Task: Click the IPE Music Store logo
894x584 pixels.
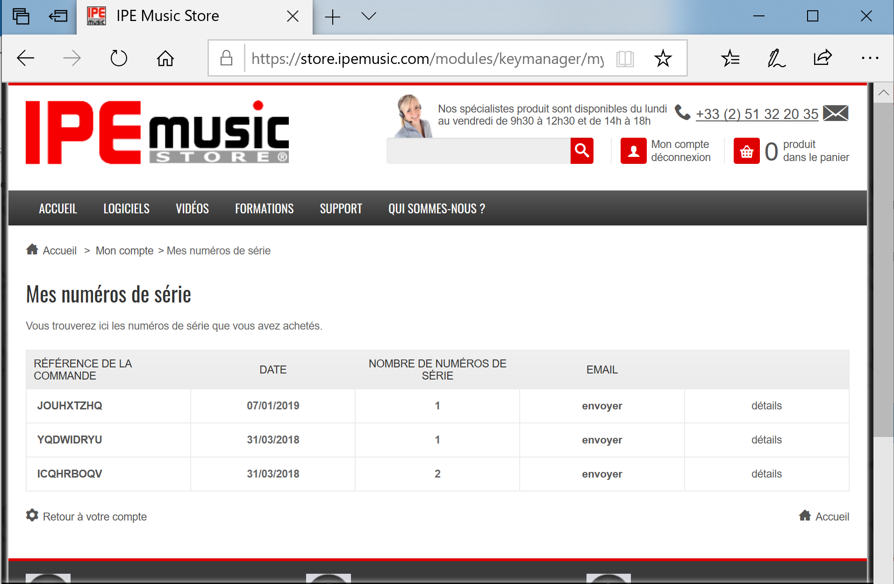Action: tap(157, 133)
